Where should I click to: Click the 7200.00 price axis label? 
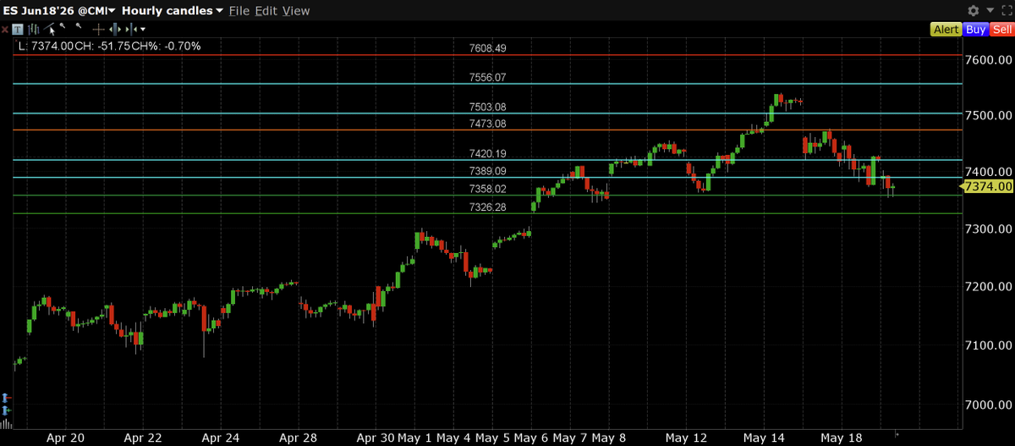[x=988, y=288]
